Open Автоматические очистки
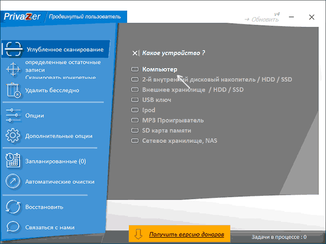This screenshot has width=326, height=244. point(60,182)
